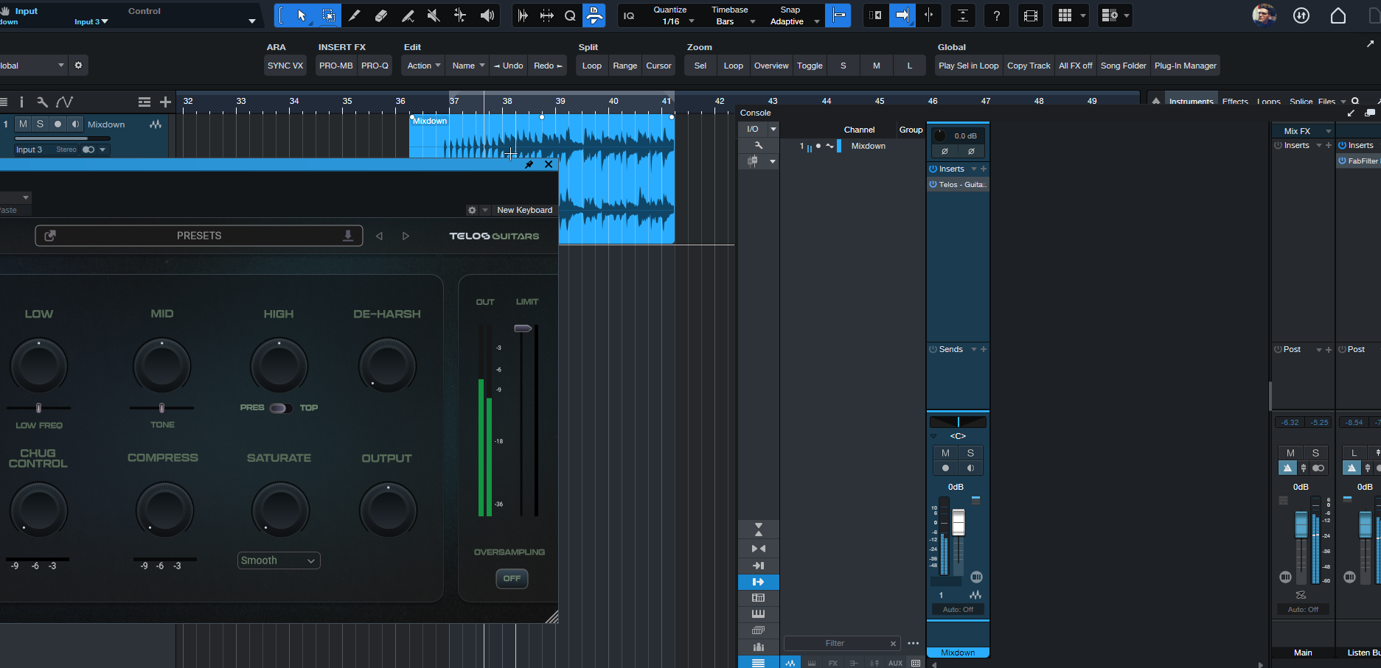Open the Snap Adaptive dropdown
The image size is (1381, 668).
pos(794,21)
